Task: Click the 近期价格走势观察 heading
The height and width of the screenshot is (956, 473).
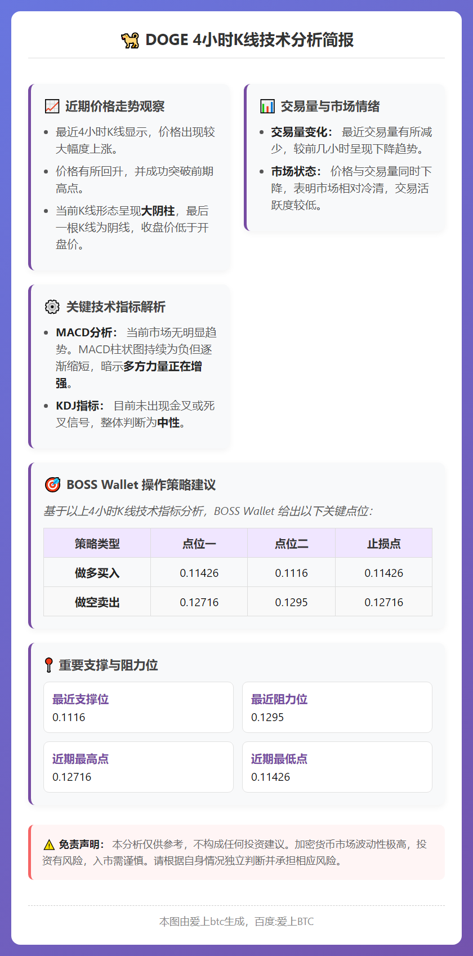Action: pyautogui.click(x=115, y=106)
